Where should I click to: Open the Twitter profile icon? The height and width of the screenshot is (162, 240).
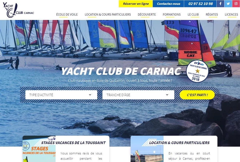(x=228, y=4)
